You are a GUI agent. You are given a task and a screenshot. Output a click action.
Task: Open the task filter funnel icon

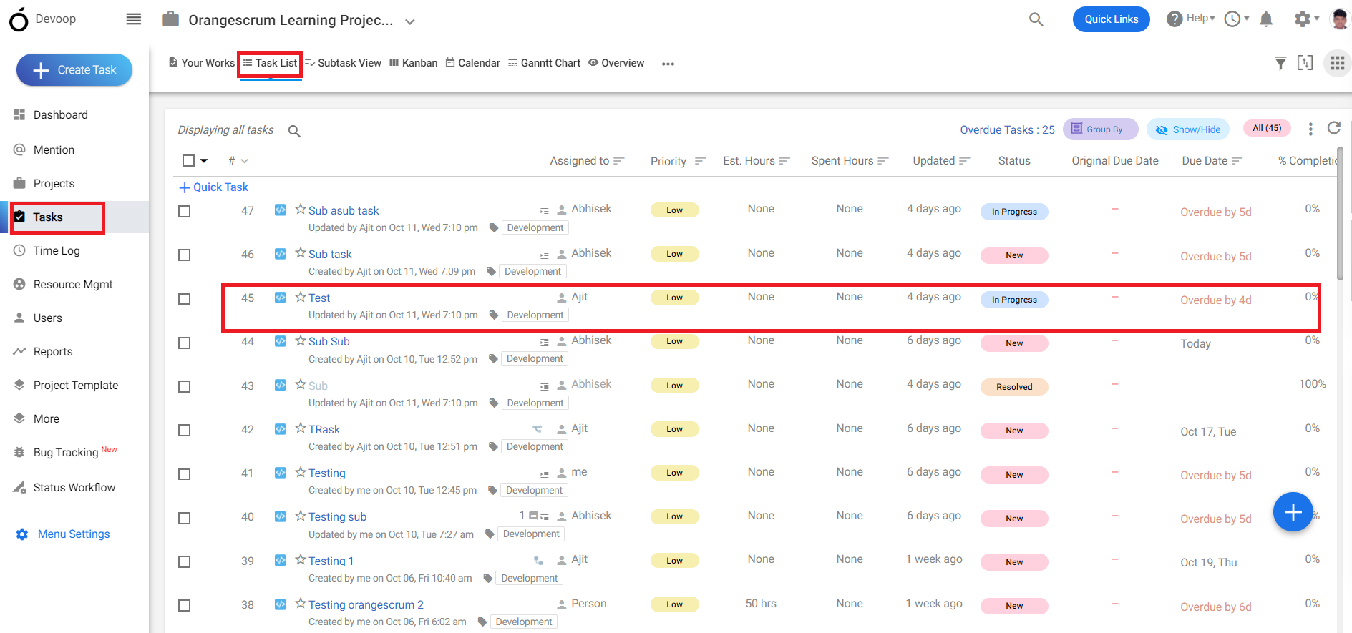(x=1280, y=64)
